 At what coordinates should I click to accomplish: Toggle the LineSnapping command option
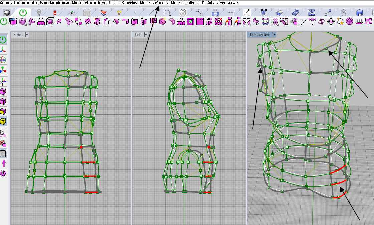(x=126, y=3)
